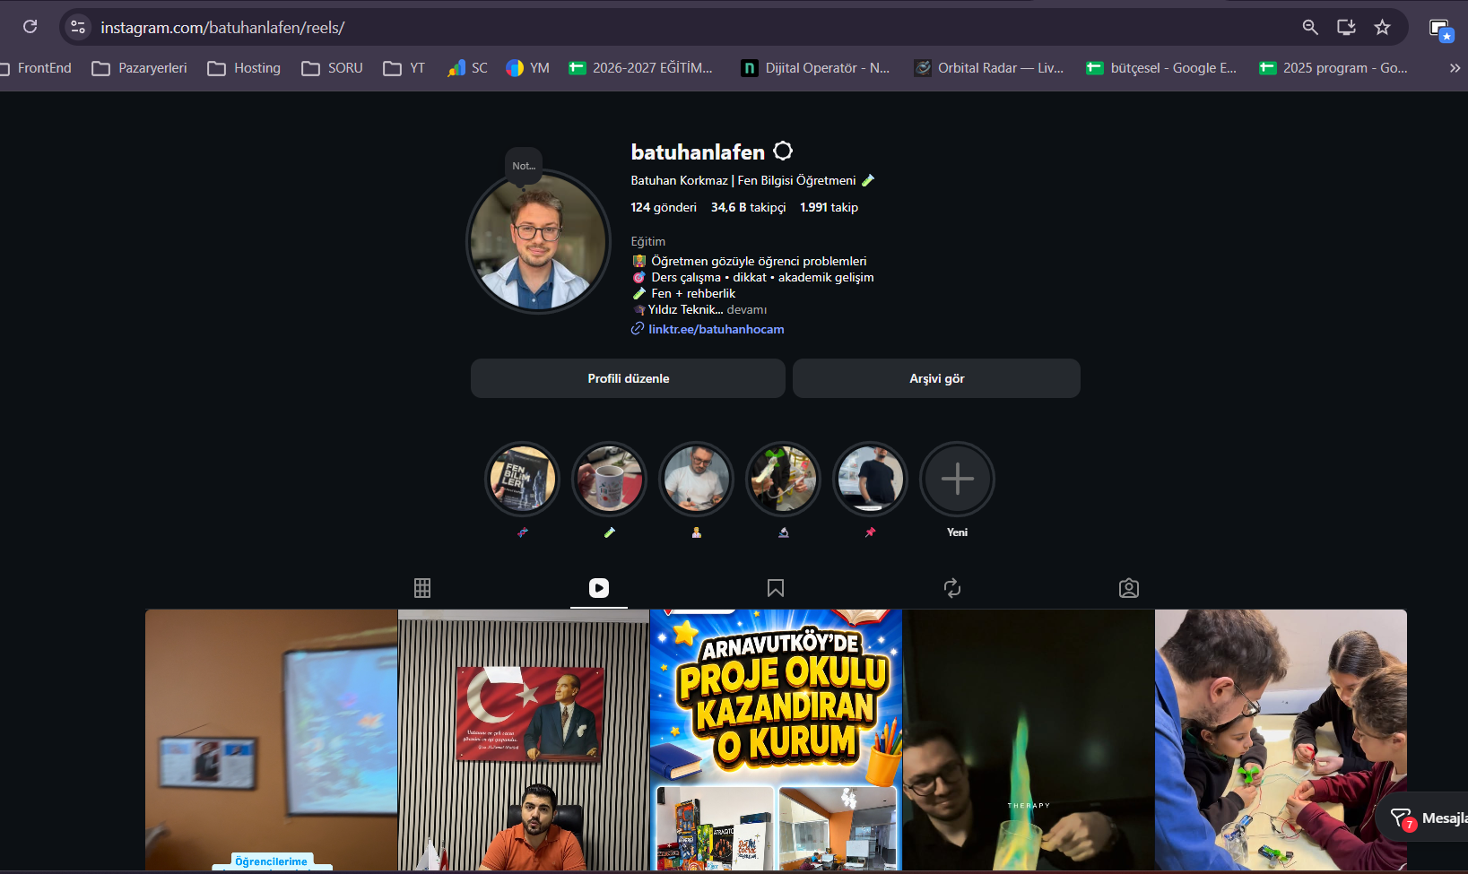
Task: View the 34,6 B takipçi list
Action: click(x=748, y=207)
